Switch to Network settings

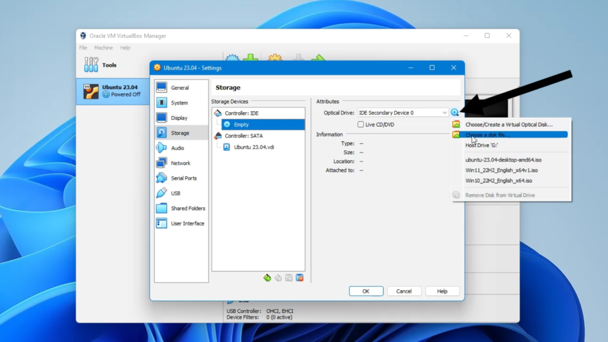point(181,163)
